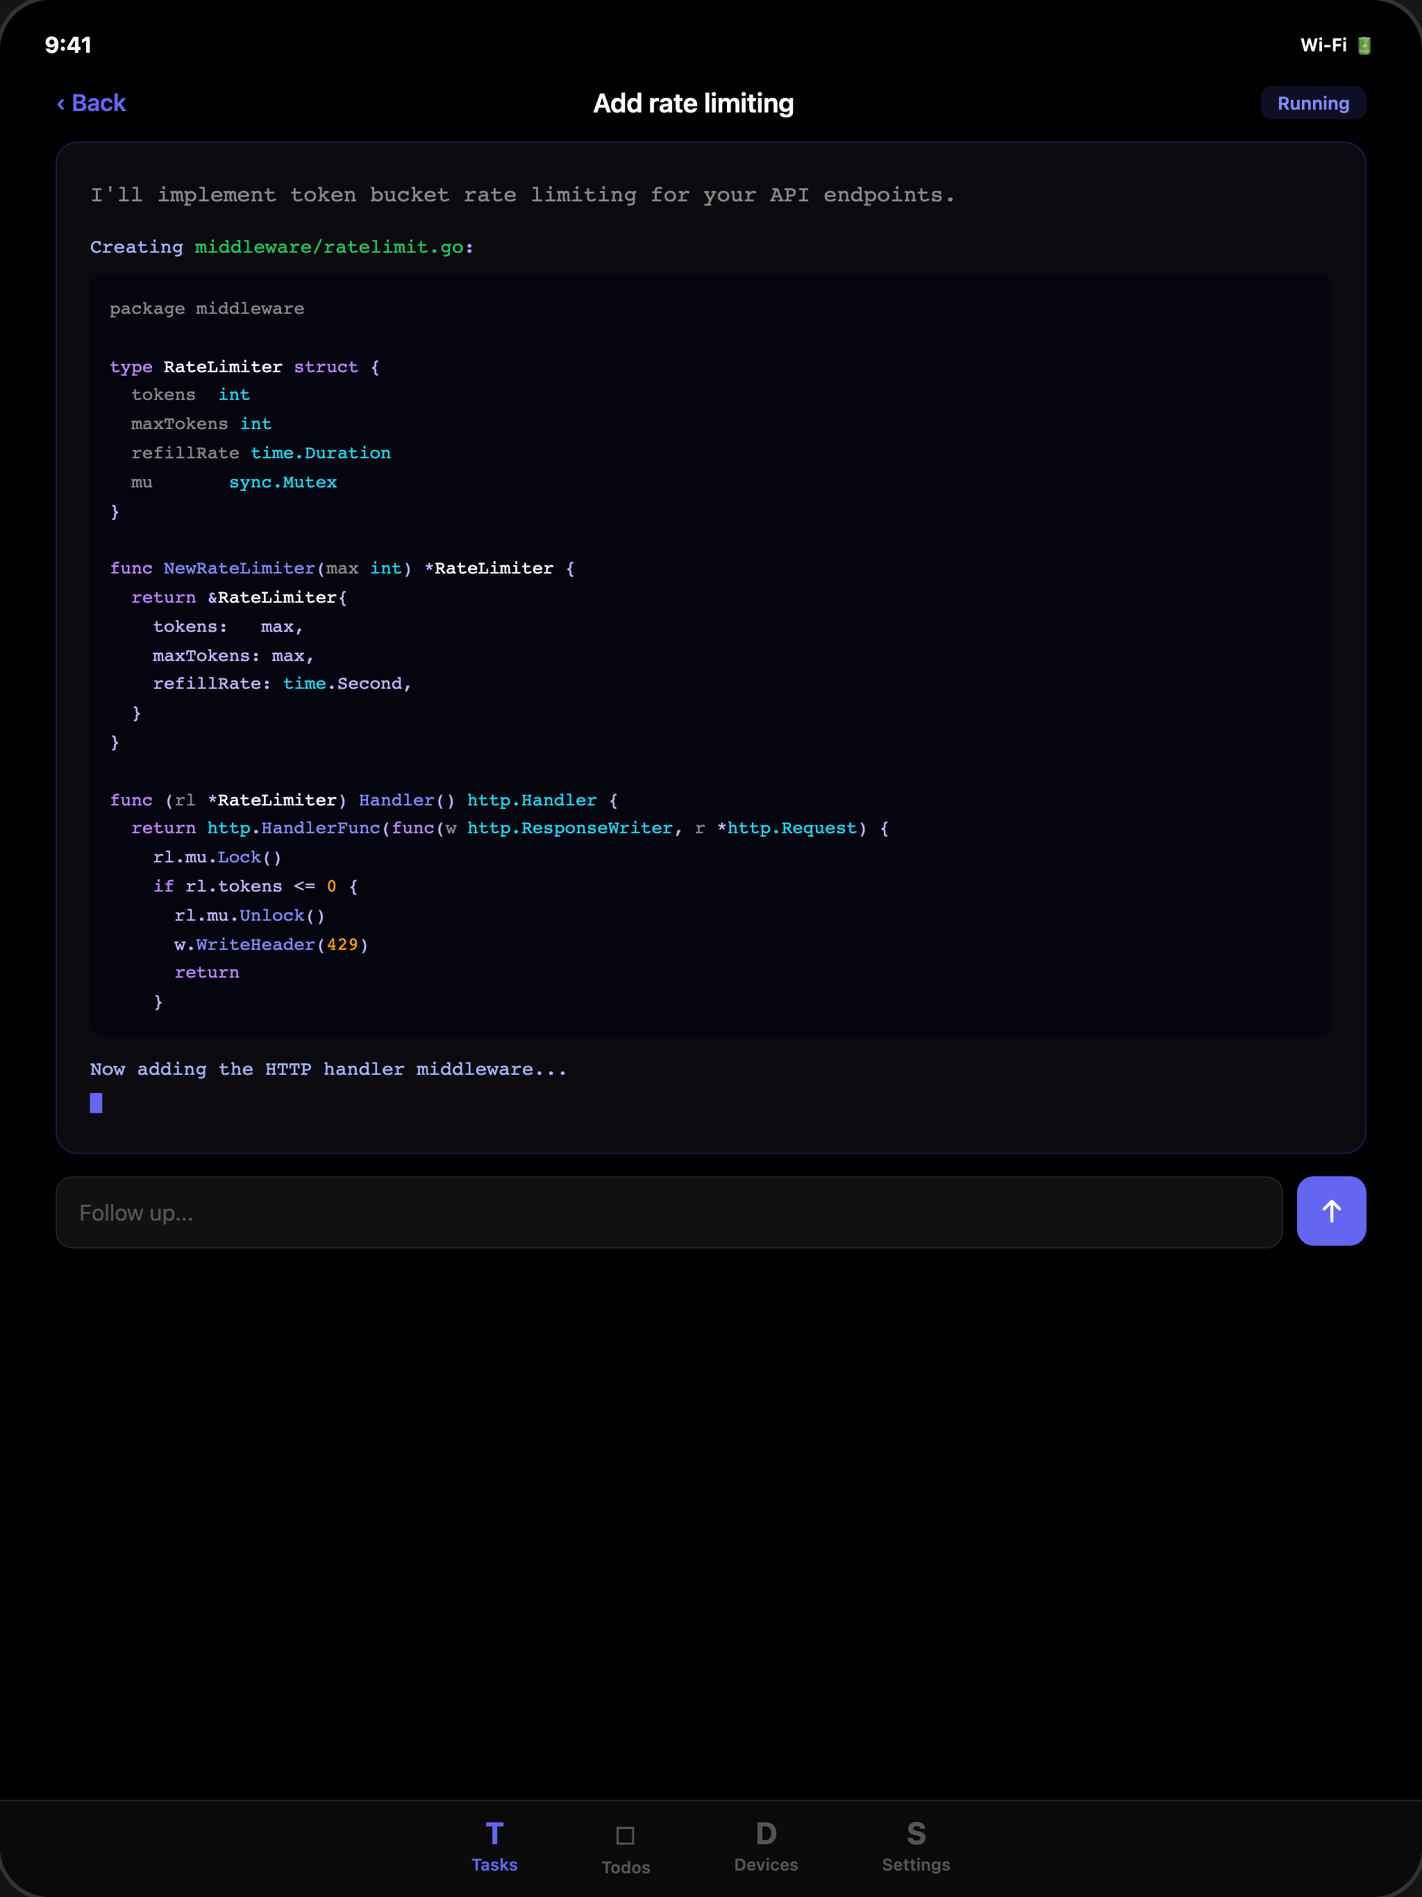Tap the S icon above Settings
The width and height of the screenshot is (1422, 1897).
point(915,1834)
